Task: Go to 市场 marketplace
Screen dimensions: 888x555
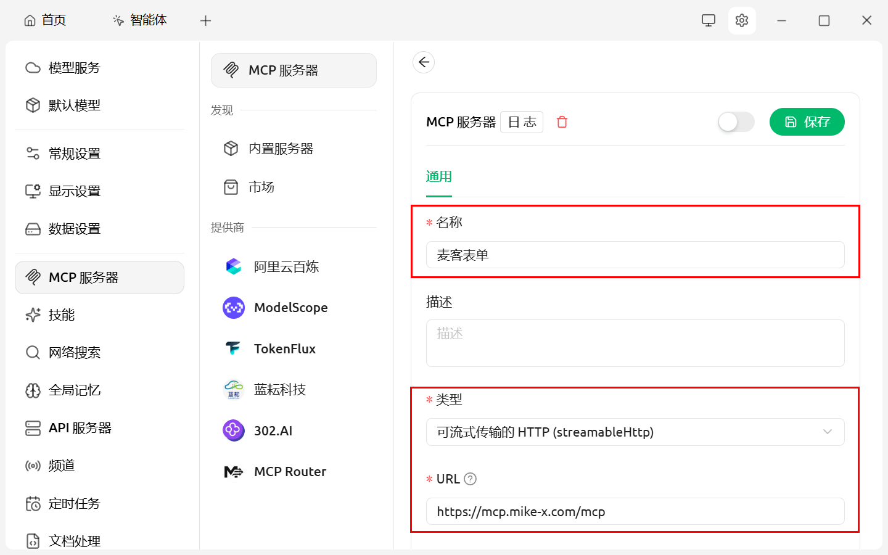Action: pyautogui.click(x=261, y=187)
